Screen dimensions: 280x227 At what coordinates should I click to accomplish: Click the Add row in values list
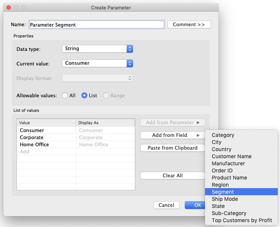click(25, 151)
